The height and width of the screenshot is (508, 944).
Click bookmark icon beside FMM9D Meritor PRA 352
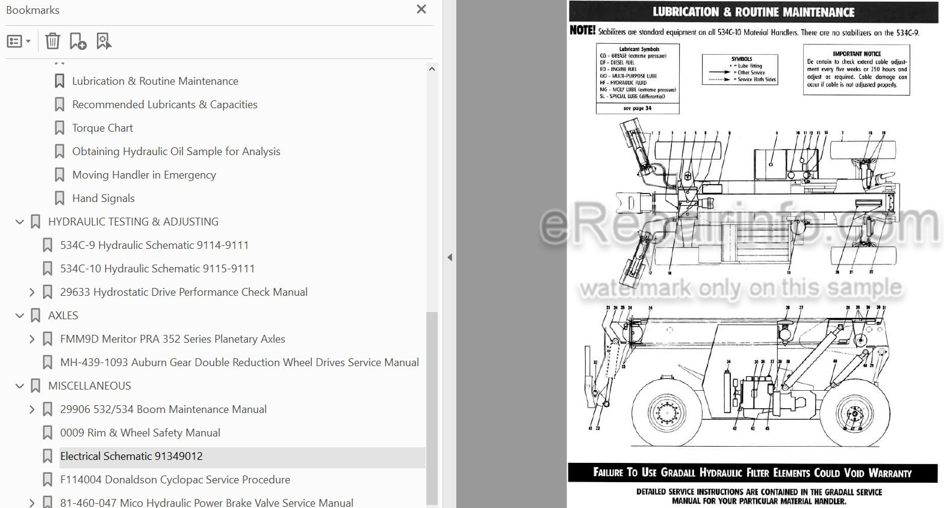tap(48, 339)
